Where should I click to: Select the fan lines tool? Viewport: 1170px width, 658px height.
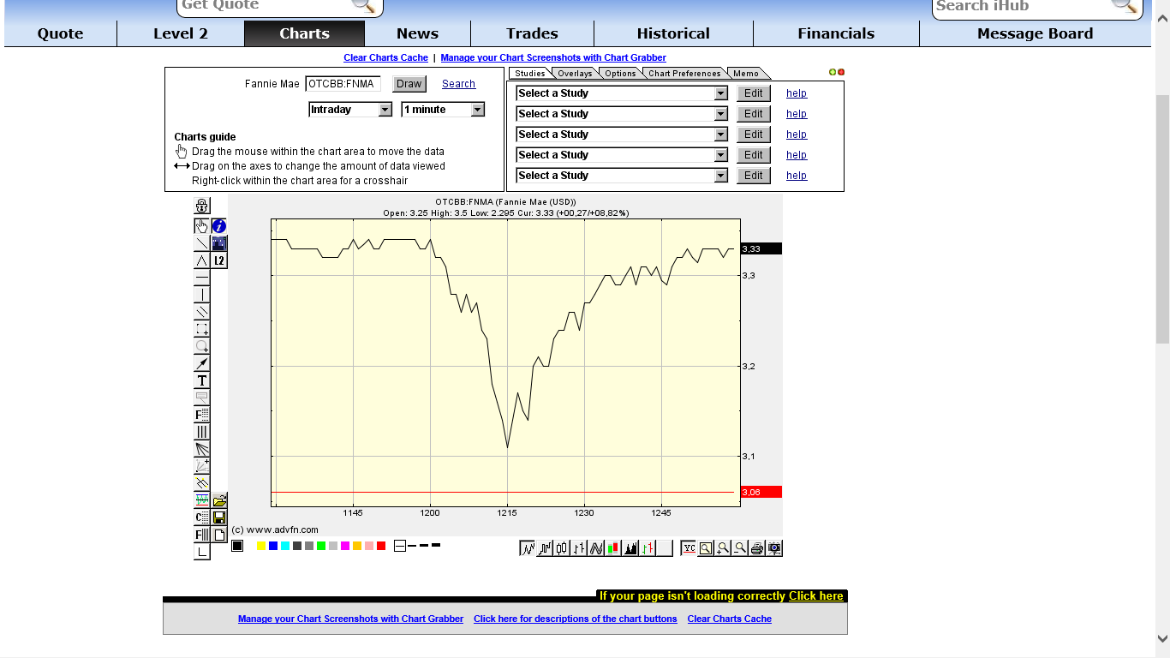pyautogui.click(x=202, y=449)
